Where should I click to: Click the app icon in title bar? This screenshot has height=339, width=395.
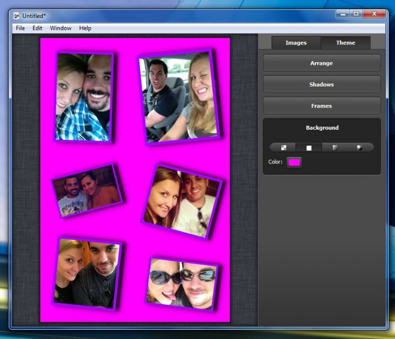(16, 16)
